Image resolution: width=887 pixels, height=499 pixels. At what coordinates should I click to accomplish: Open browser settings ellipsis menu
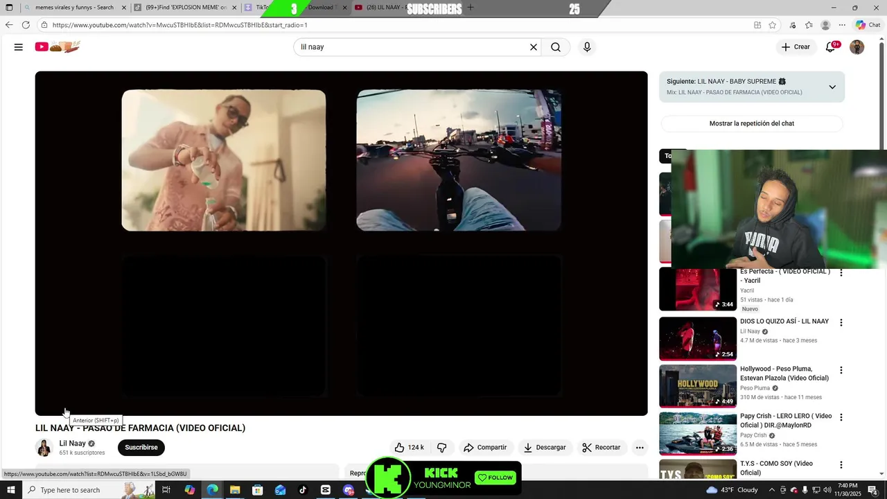[842, 25]
